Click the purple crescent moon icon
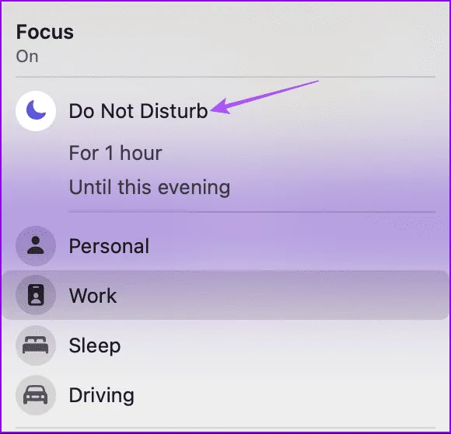Viewport: 451px width, 434px height. pyautogui.click(x=36, y=111)
